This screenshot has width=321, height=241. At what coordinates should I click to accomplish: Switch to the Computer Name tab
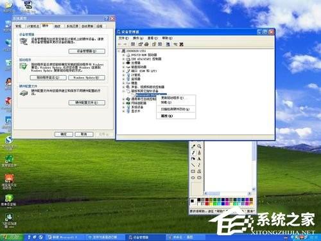pos(33,26)
